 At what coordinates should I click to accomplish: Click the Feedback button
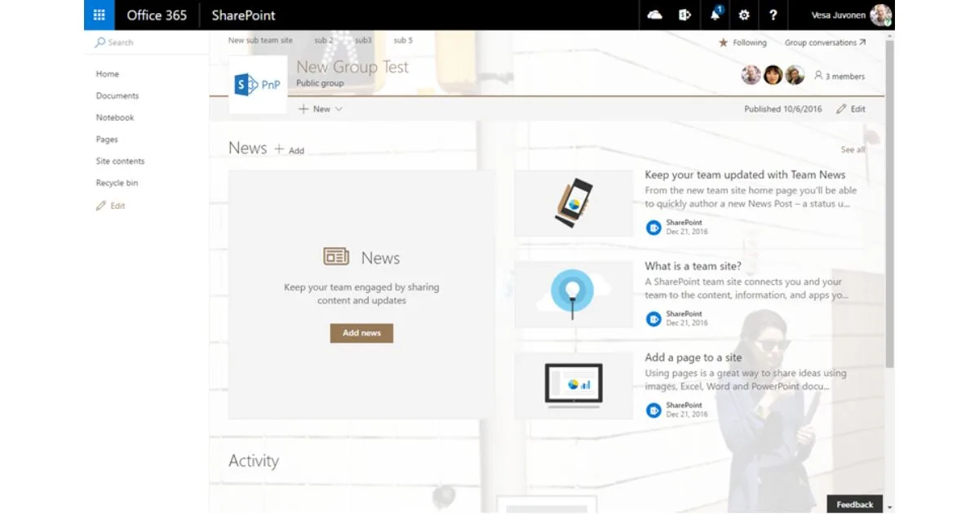854,504
